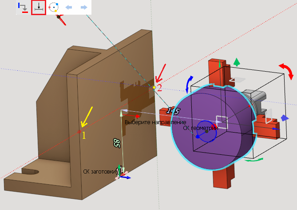Image resolution: width=297 pixels, height=210 pixels.
Task: Select the red-highlighted distance alignment tool
Action: tap(39, 8)
